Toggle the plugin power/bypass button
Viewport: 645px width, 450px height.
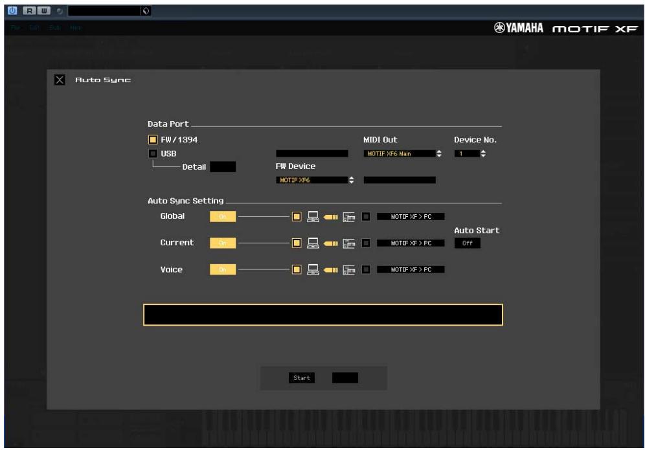pos(12,11)
